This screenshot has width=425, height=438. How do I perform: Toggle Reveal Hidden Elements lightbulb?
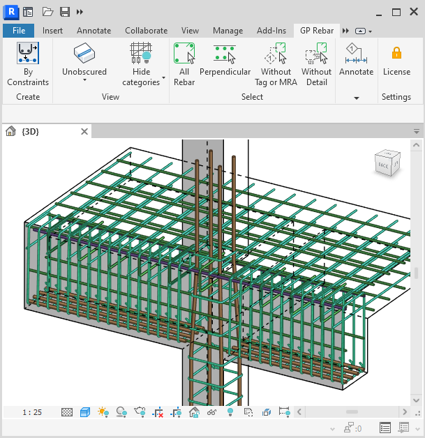click(230, 412)
